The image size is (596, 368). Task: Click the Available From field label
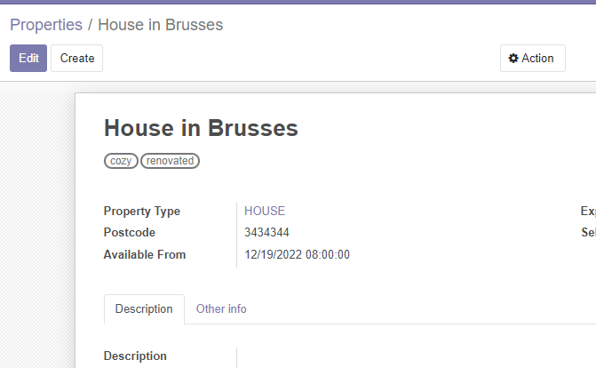145,254
